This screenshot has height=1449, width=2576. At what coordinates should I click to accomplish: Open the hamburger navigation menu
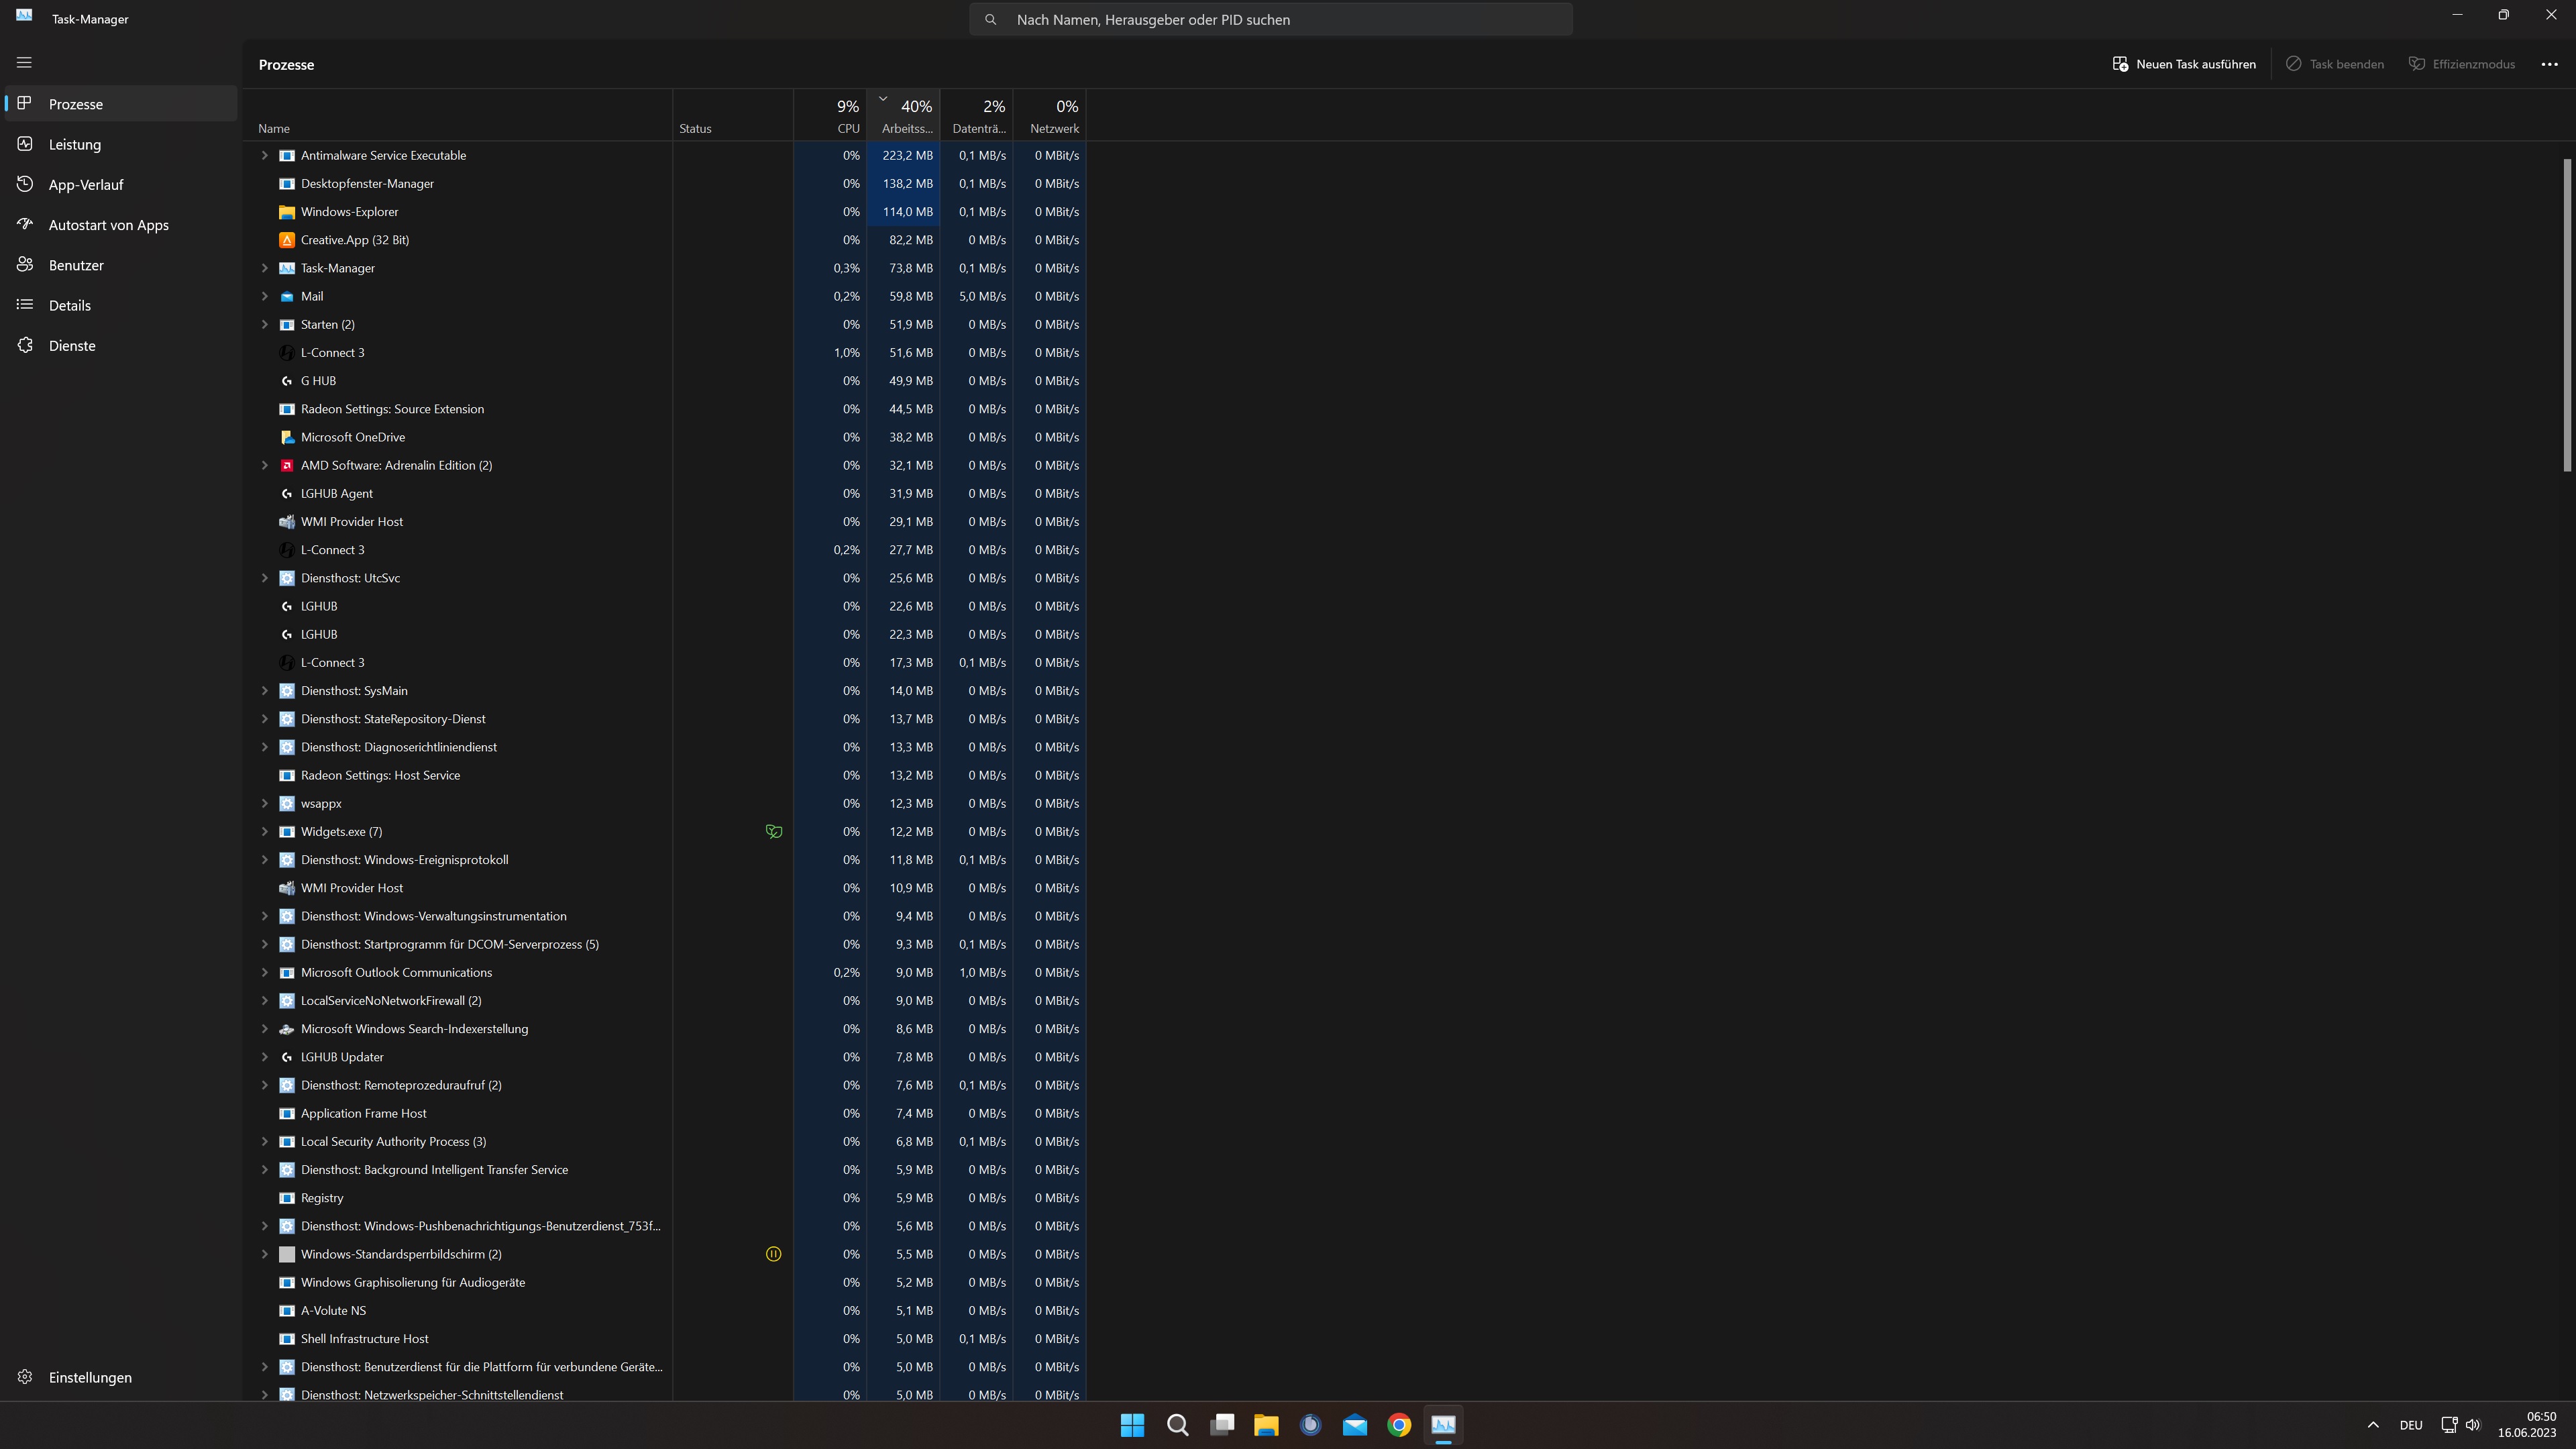coord(24,62)
